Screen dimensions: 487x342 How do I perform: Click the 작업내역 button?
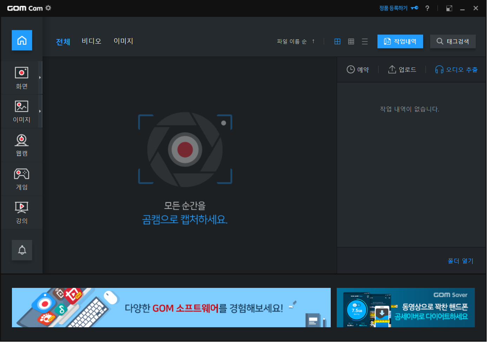tap(400, 41)
